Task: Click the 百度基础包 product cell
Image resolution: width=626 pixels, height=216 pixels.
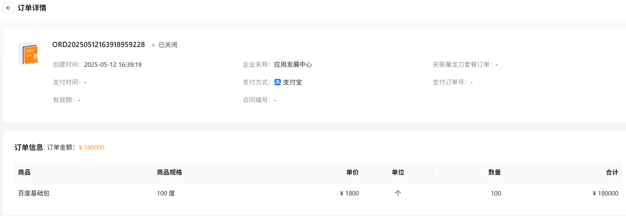Action: (x=34, y=193)
